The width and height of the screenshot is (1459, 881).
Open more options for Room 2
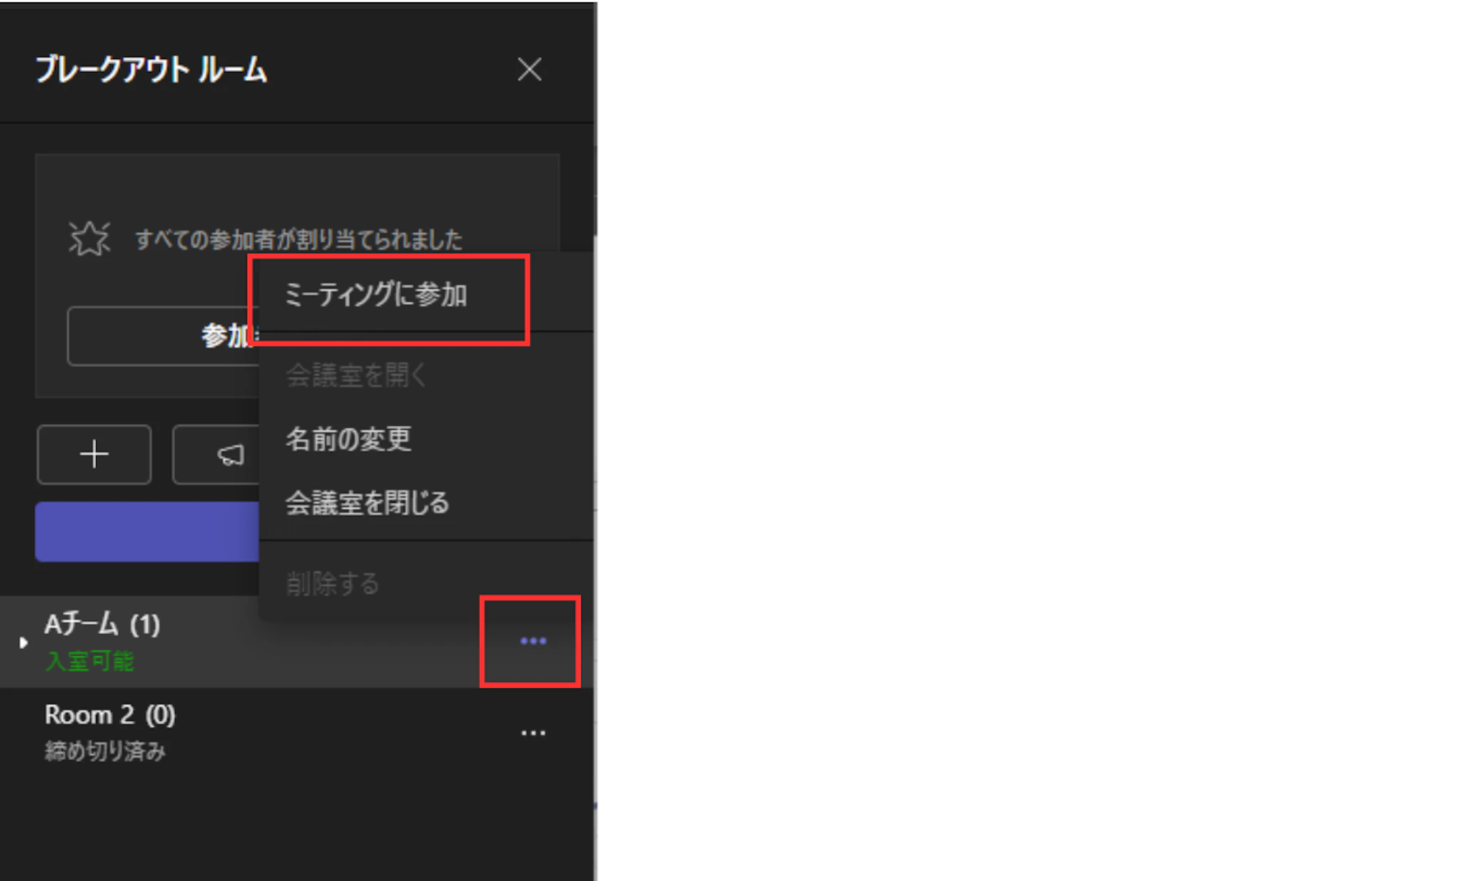pos(533,733)
